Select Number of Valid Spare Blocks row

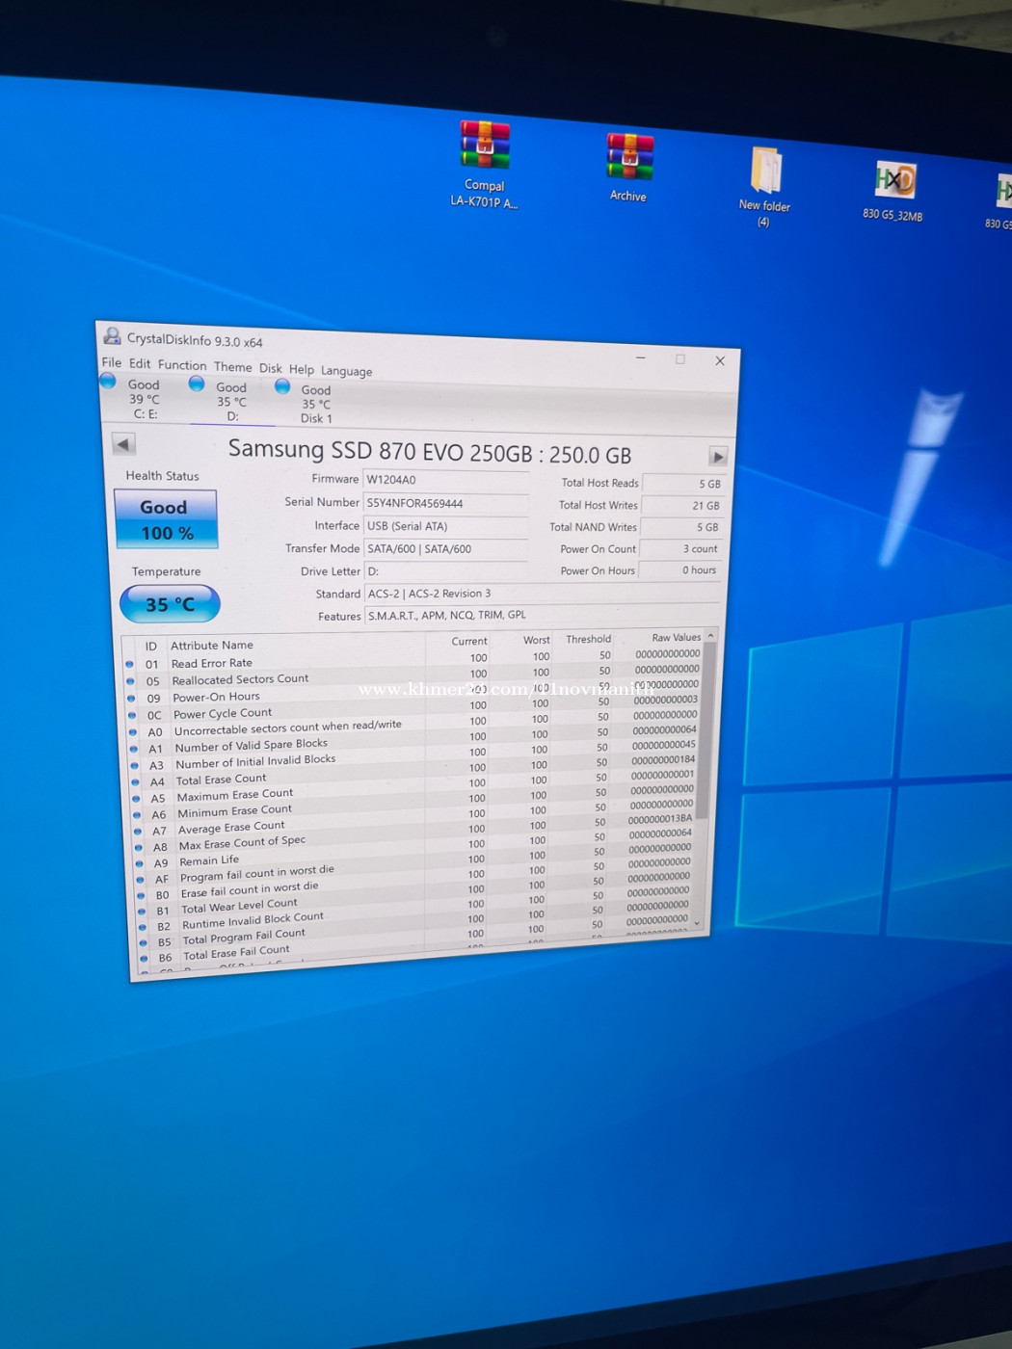pyautogui.click(x=413, y=740)
